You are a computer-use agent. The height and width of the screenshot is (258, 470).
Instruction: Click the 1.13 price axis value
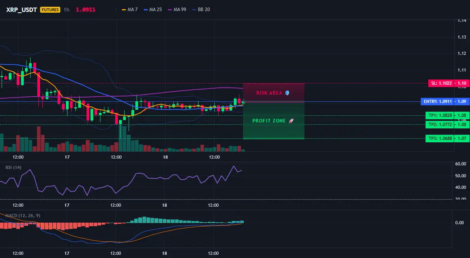click(462, 37)
